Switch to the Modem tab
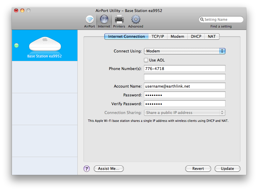This screenshot has width=258, height=191. (x=177, y=37)
